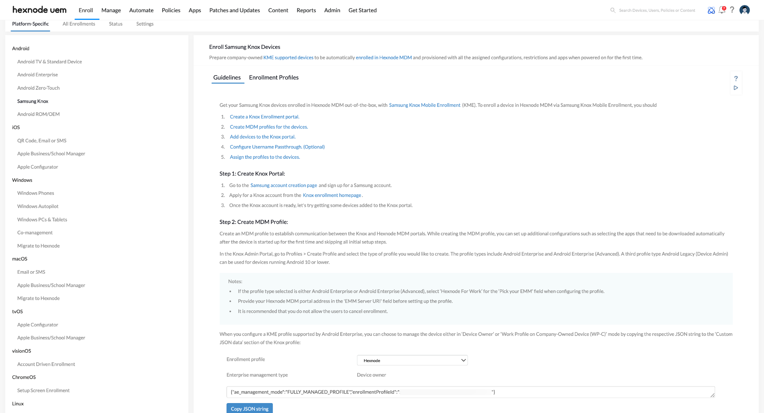Select macOS Apple Business/School Manager
Viewport: 764px width, 413px height.
[51, 285]
